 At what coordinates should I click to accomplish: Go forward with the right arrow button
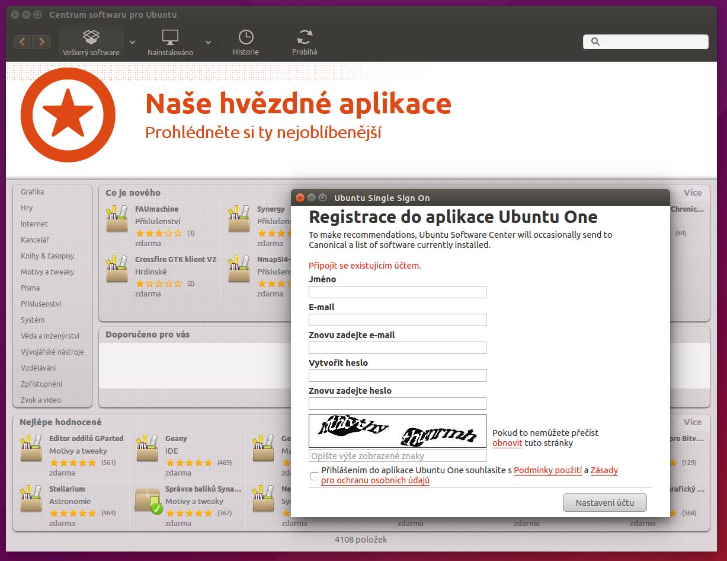(40, 42)
